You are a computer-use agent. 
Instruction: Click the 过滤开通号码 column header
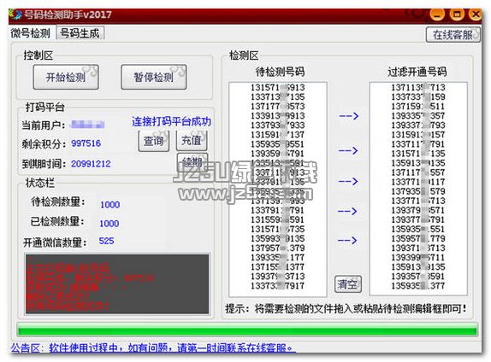pyautogui.click(x=417, y=72)
